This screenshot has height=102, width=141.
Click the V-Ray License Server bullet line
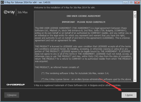pos(86,79)
